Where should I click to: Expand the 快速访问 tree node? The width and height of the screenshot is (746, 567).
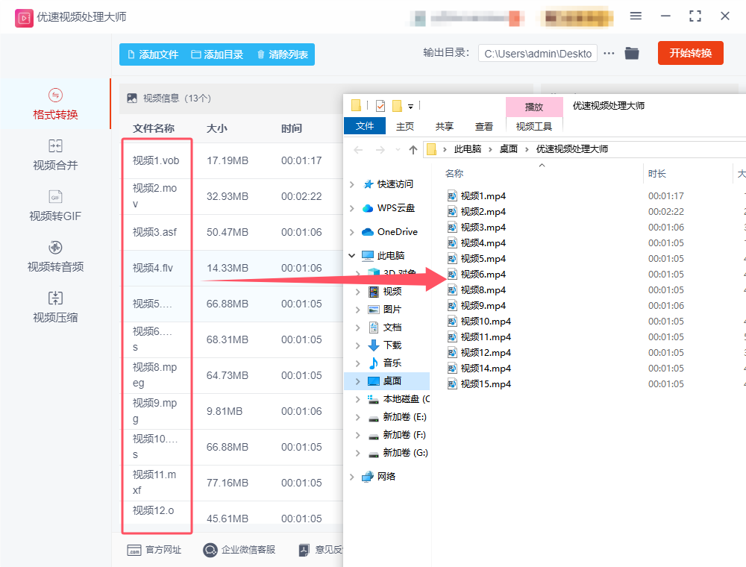click(x=351, y=184)
